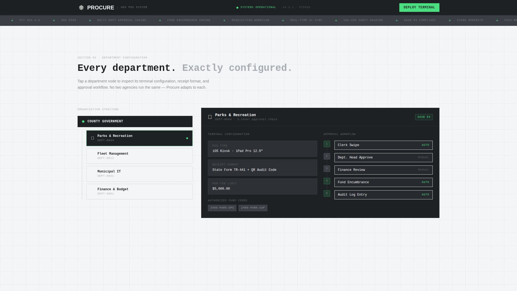The height and width of the screenshot is (291, 517).
Task: Click the Systems Operational status indicator
Action: coord(256,8)
